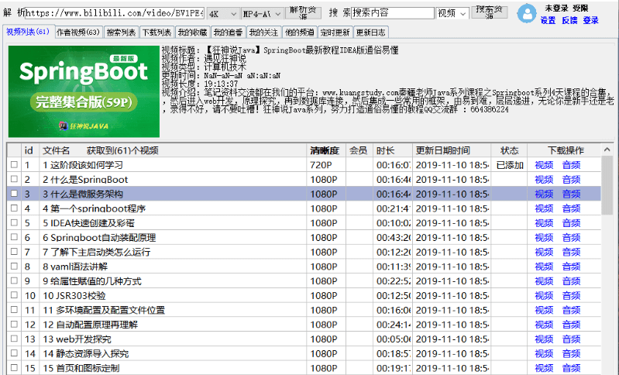This screenshot has height=375, width=619.
Task: Tick checkbox for row 5 IDEA video
Action: coord(13,223)
